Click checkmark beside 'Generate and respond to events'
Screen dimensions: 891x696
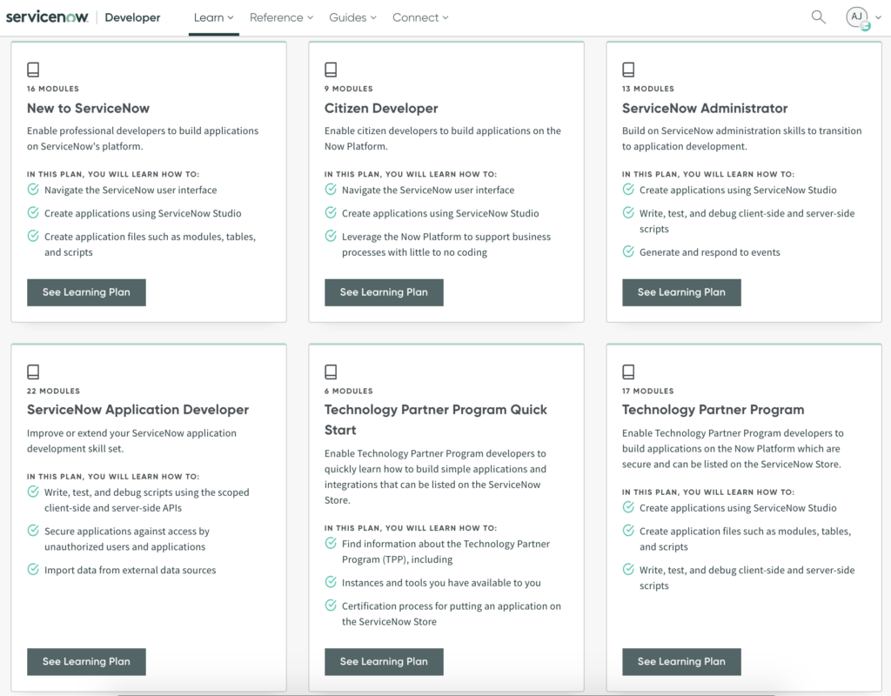coord(628,251)
